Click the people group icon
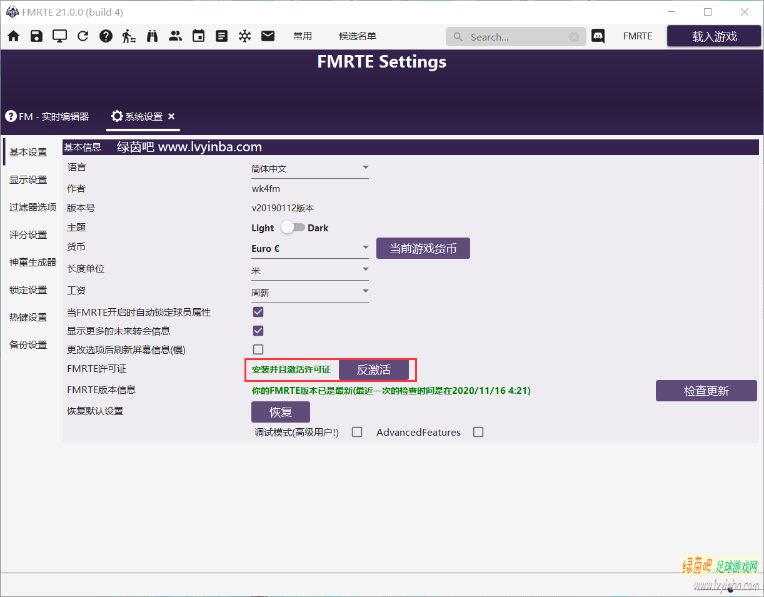Image resolution: width=764 pixels, height=597 pixels. (175, 36)
